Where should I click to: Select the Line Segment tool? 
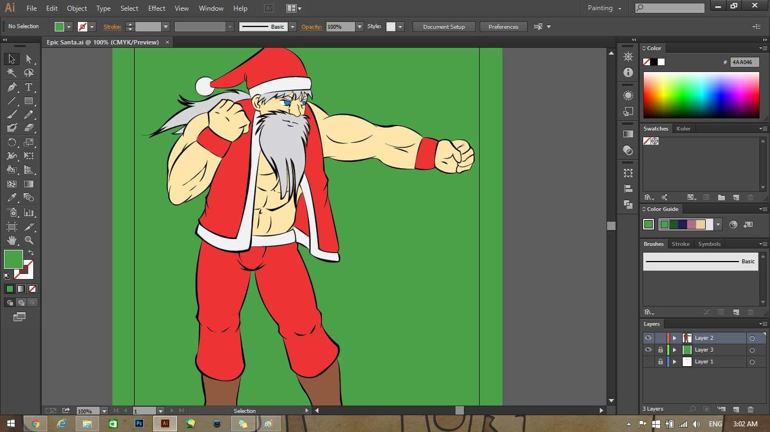pyautogui.click(x=11, y=101)
